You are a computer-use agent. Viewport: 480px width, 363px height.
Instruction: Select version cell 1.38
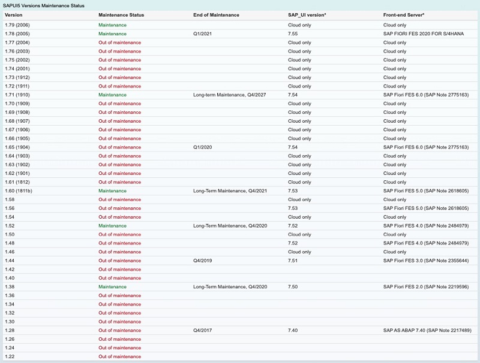(10, 286)
